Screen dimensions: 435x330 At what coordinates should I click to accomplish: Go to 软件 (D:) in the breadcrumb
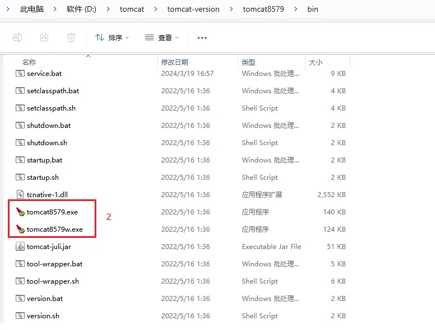pyautogui.click(x=81, y=9)
